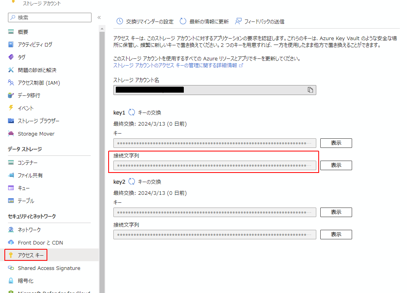Collapse the sidebar with the « chevron
This screenshot has width=407, height=293.
pyautogui.click(x=99, y=17)
